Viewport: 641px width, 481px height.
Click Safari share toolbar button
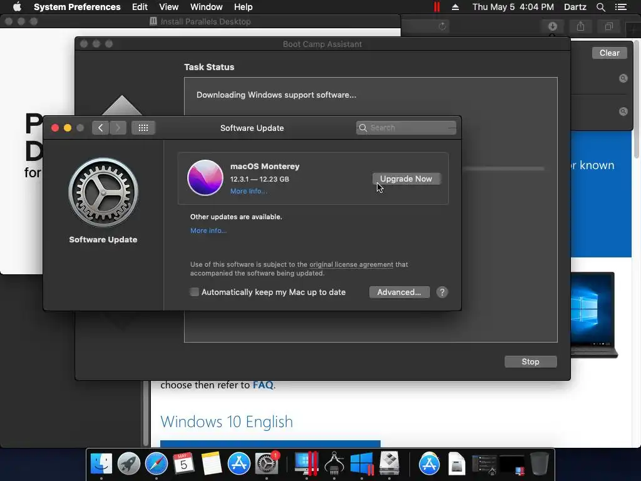click(580, 26)
